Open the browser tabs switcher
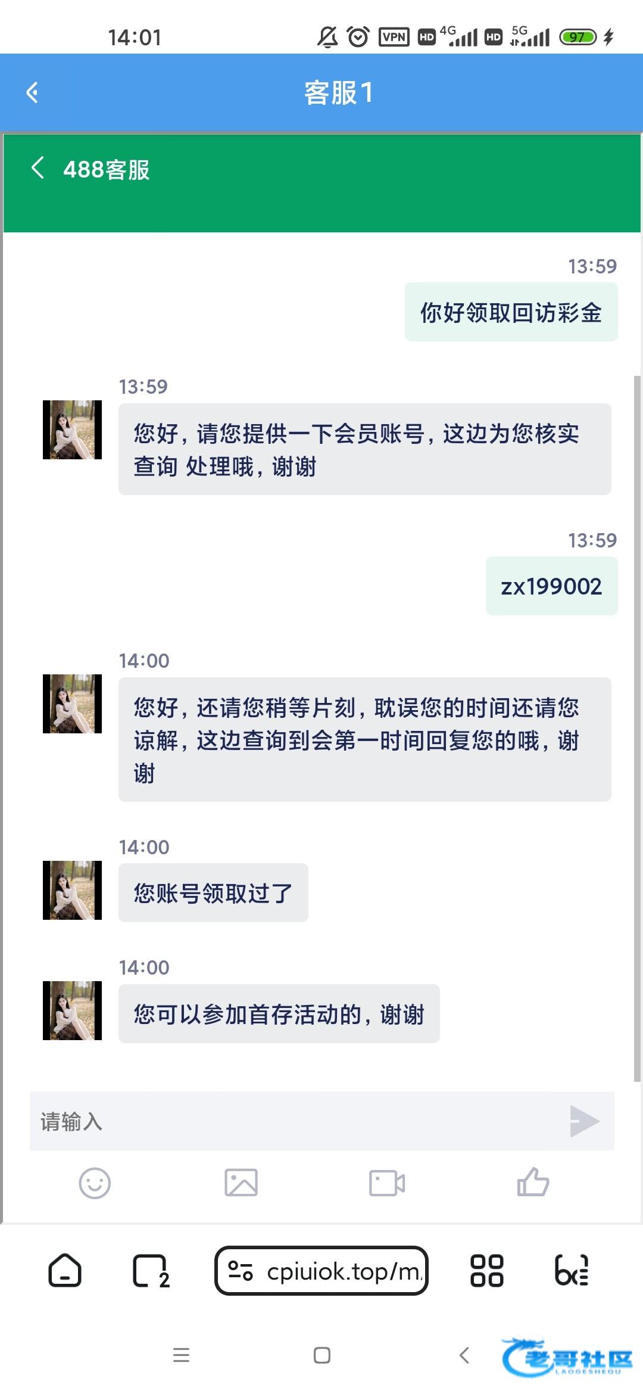Viewport: 643px width, 1394px height. coord(150,1271)
